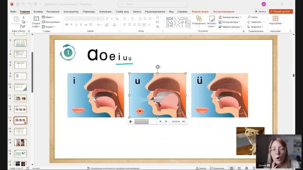Open the Раздел section dropdown
The width and height of the screenshot is (303, 170).
(x=48, y=27)
